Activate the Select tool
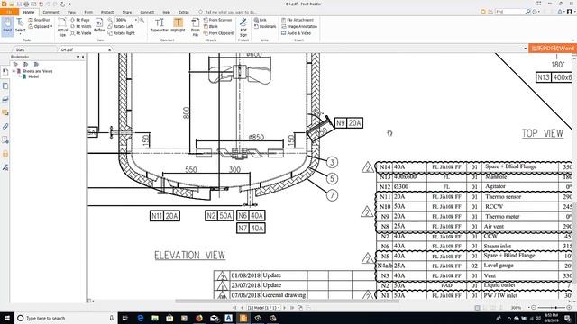 [20, 26]
